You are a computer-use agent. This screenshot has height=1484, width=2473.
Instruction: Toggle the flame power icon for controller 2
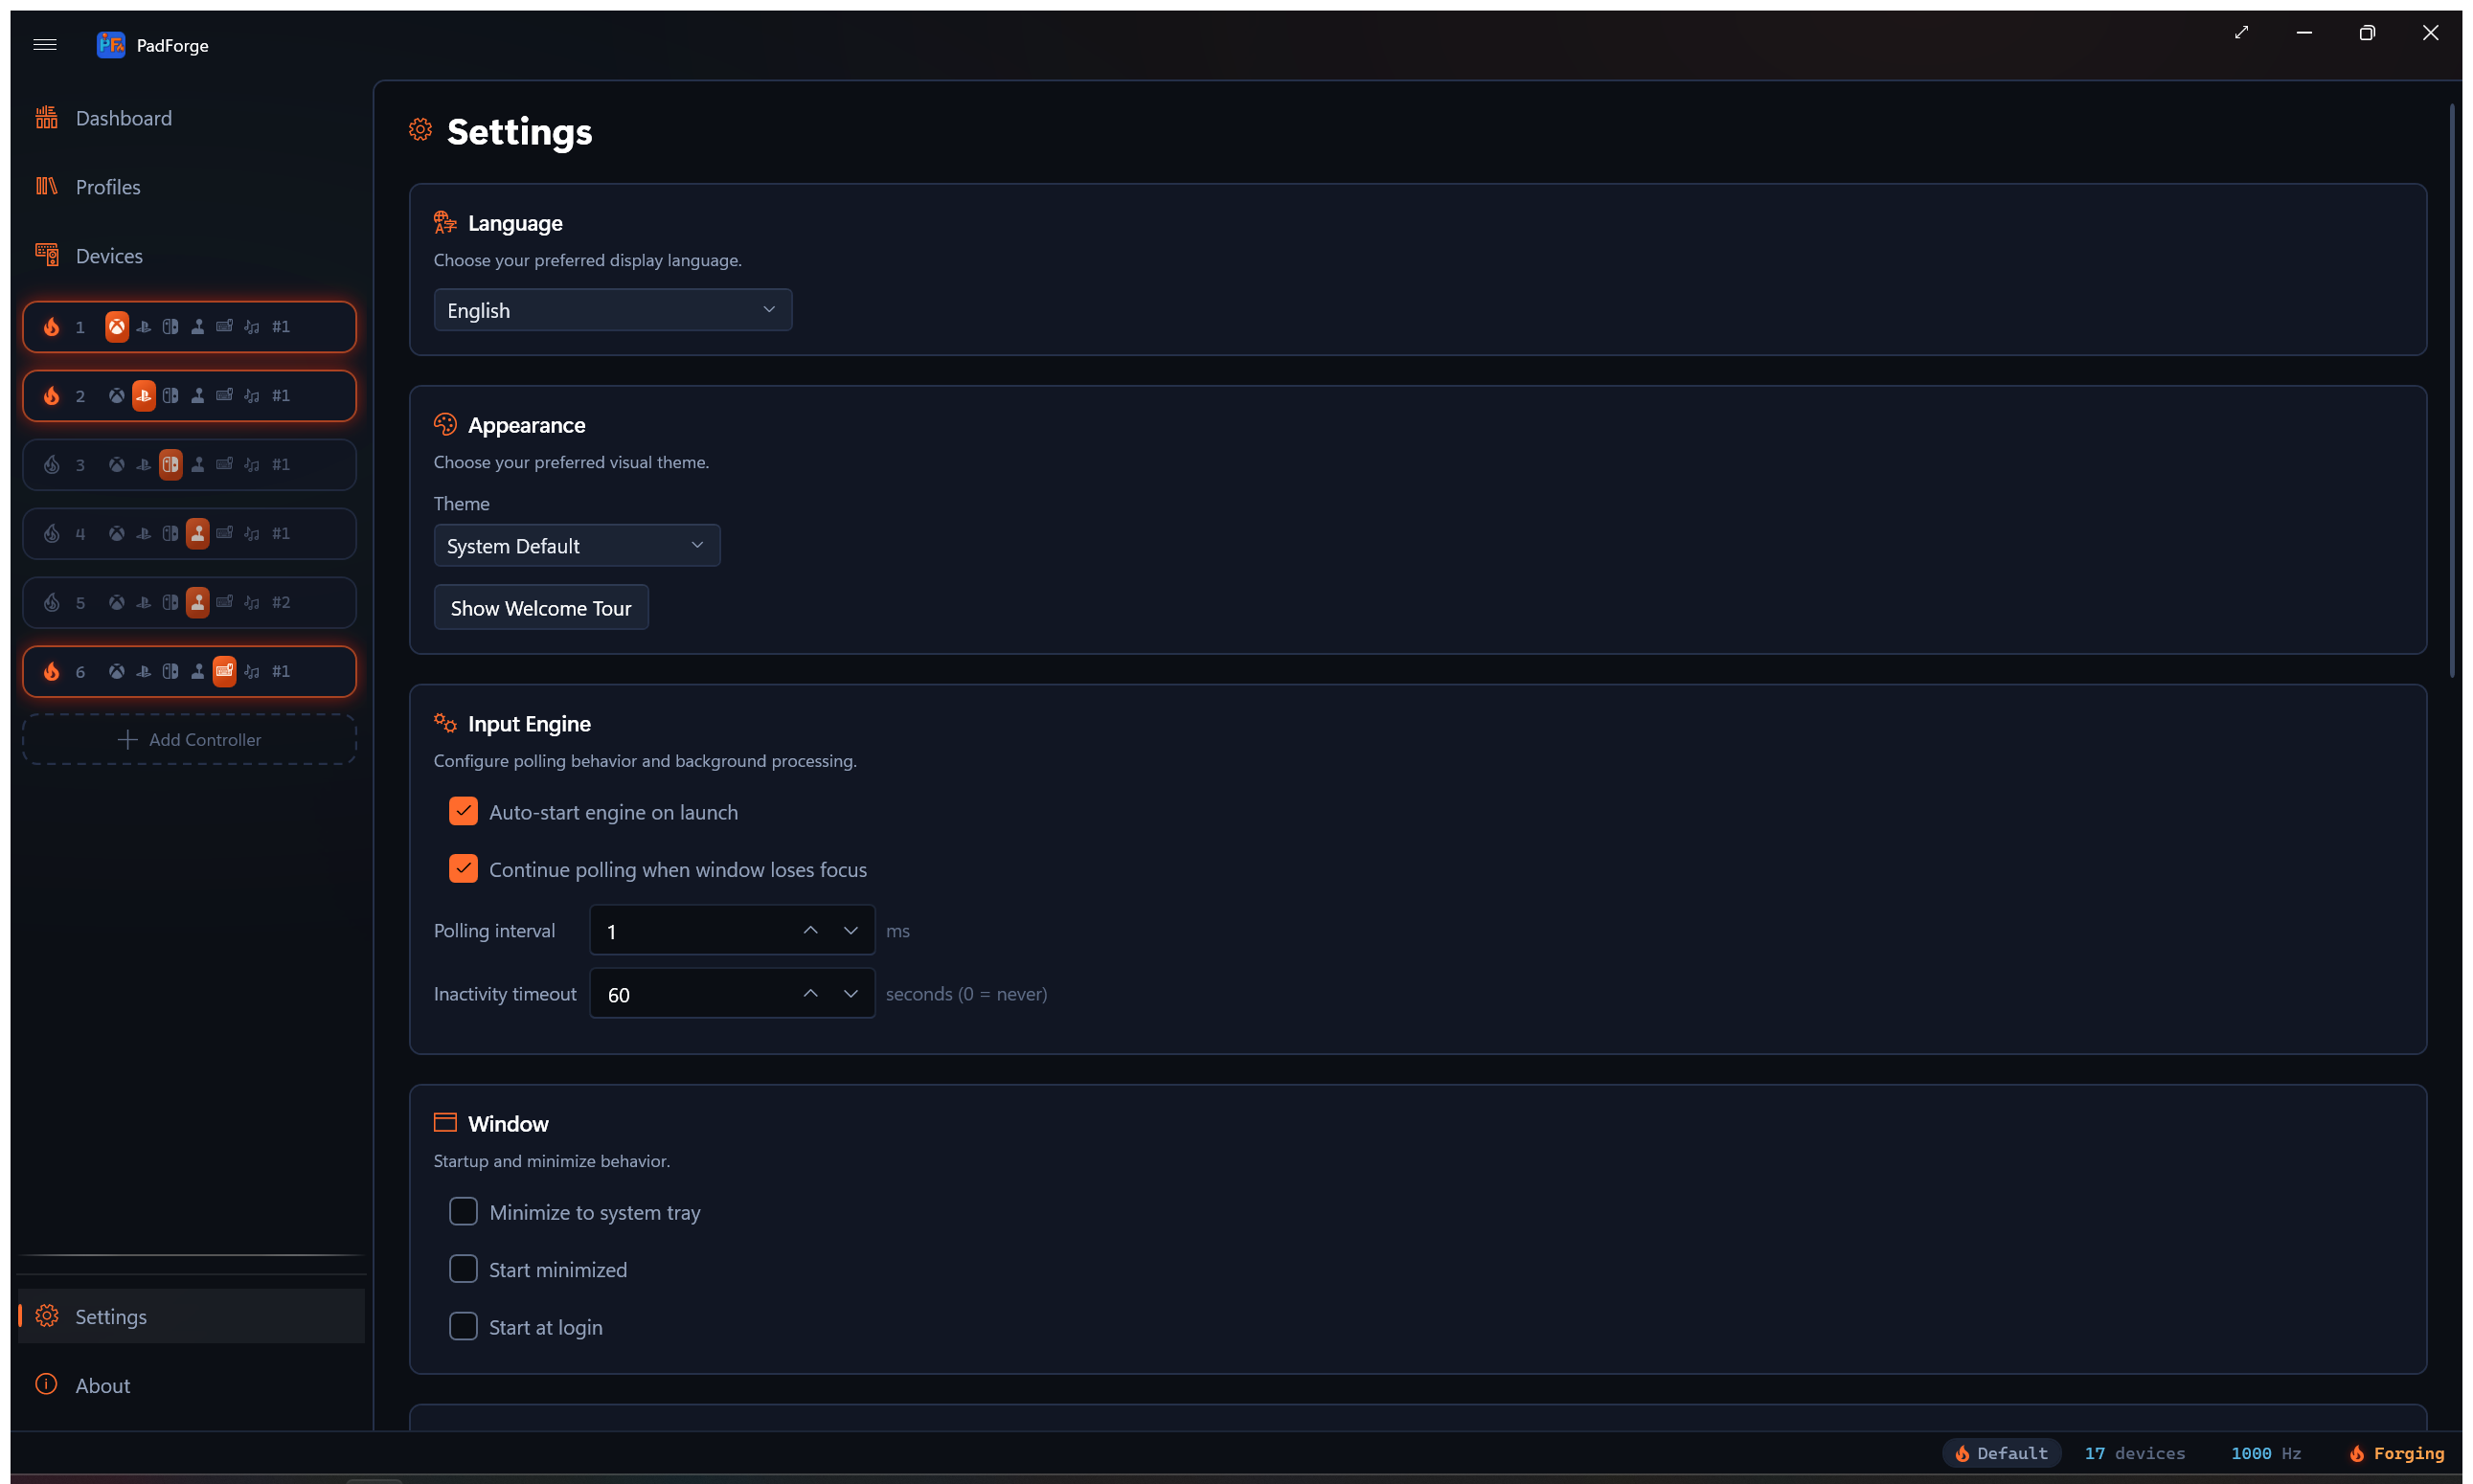click(52, 396)
